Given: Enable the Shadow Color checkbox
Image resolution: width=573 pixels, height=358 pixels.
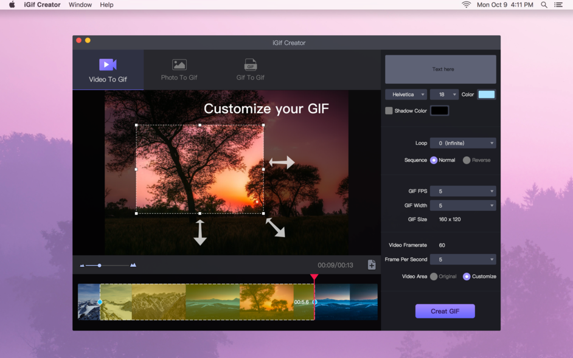Looking at the screenshot, I should coord(387,110).
